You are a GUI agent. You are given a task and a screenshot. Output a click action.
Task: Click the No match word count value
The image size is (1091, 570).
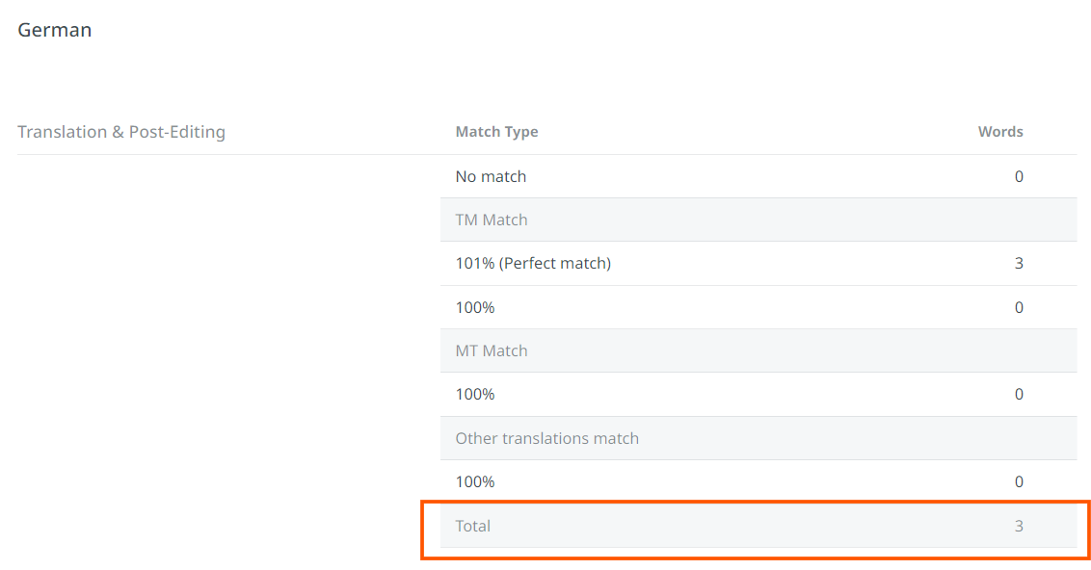(1019, 176)
